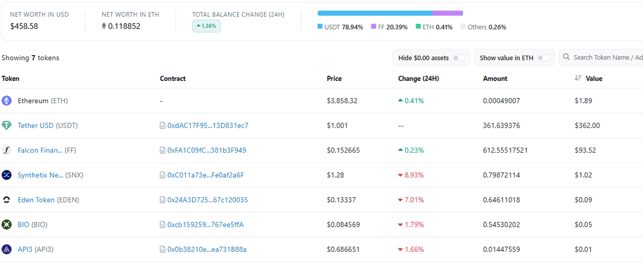This screenshot has height=269, width=643.
Task: Click FF value $93.52
Action: click(x=585, y=150)
